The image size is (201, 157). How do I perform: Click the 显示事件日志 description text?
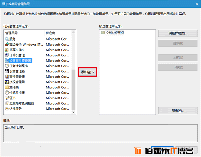(x=14, y=127)
